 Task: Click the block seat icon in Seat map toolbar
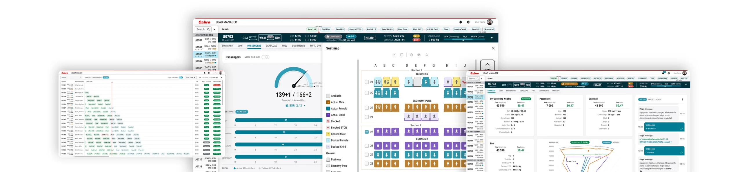(411, 55)
